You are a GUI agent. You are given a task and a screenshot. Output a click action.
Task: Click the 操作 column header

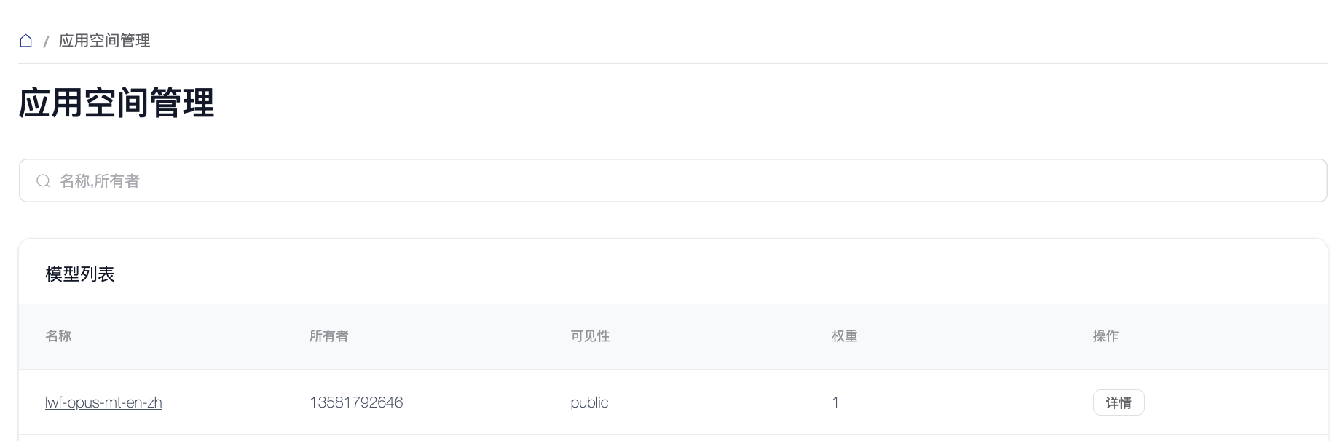pos(1105,336)
